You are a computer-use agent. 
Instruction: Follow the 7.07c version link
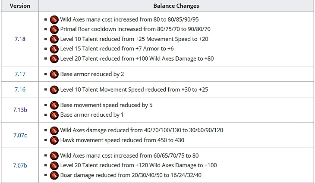(x=20, y=135)
